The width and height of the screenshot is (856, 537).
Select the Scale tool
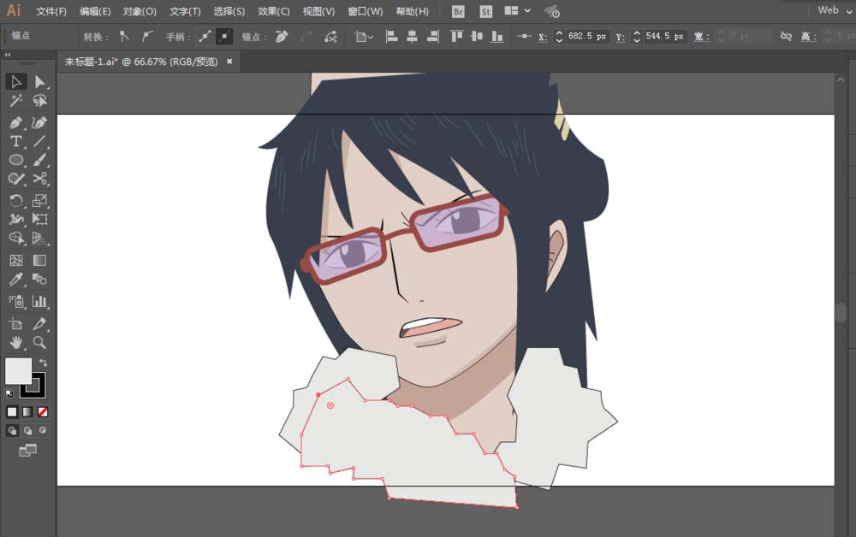pyautogui.click(x=39, y=200)
